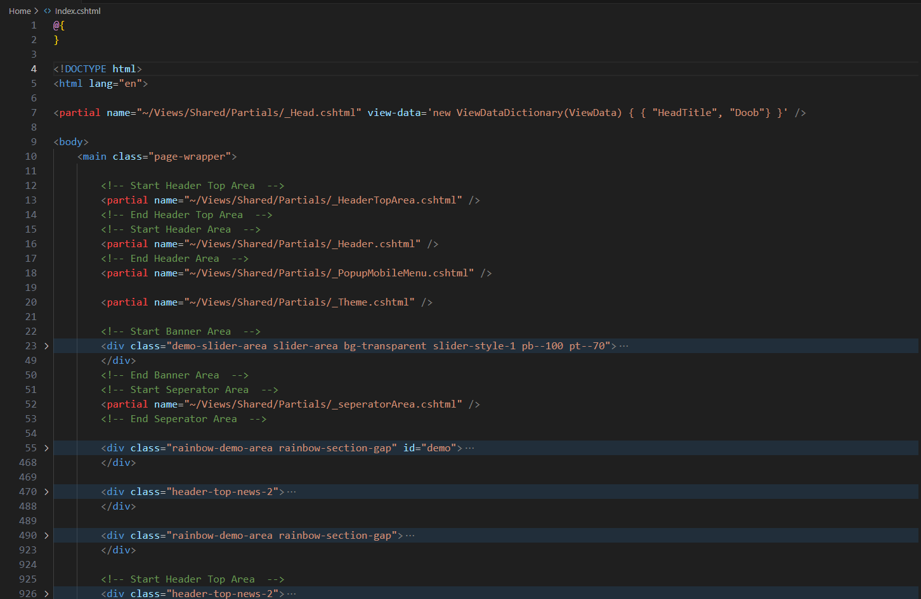Open the Index.cshtml breadcrumb item
Screen dimensions: 921x599
click(77, 11)
